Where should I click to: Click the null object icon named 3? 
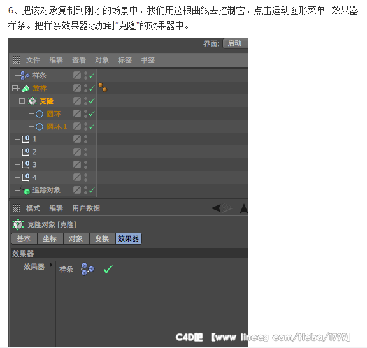(x=25, y=164)
